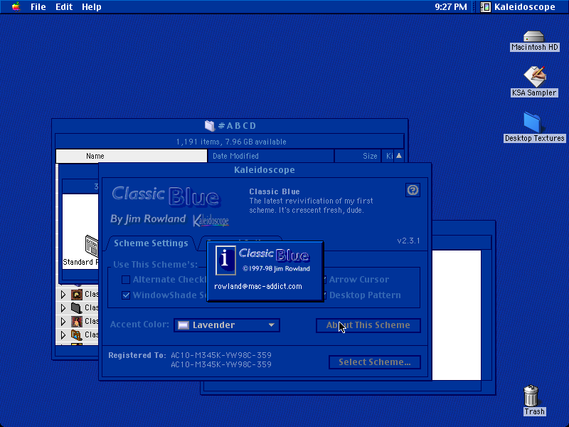This screenshot has width=569, height=427.
Task: Click the 9:27 PM menu bar clock
Action: pyautogui.click(x=451, y=7)
